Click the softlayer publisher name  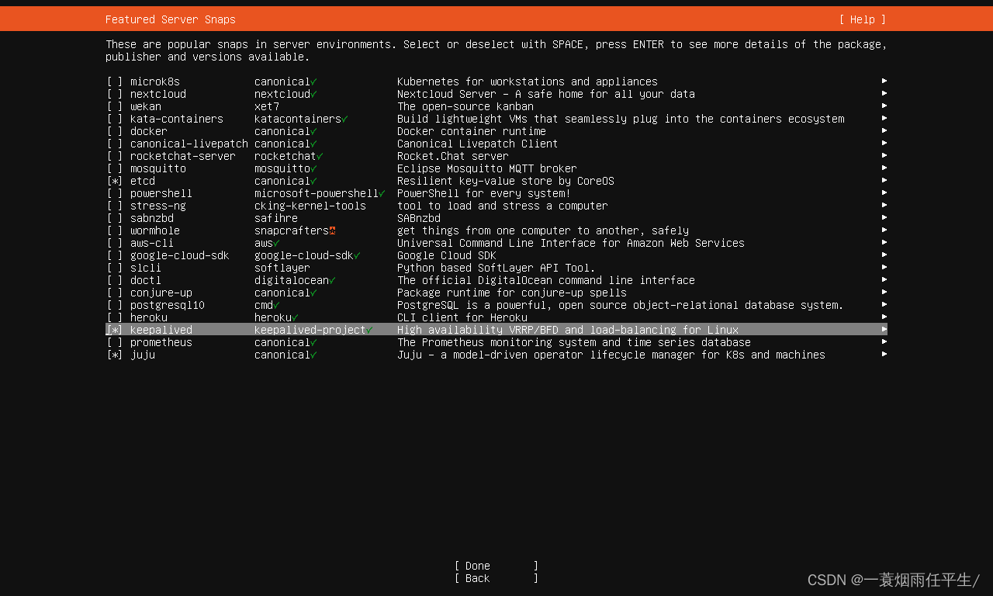pyautogui.click(x=282, y=268)
